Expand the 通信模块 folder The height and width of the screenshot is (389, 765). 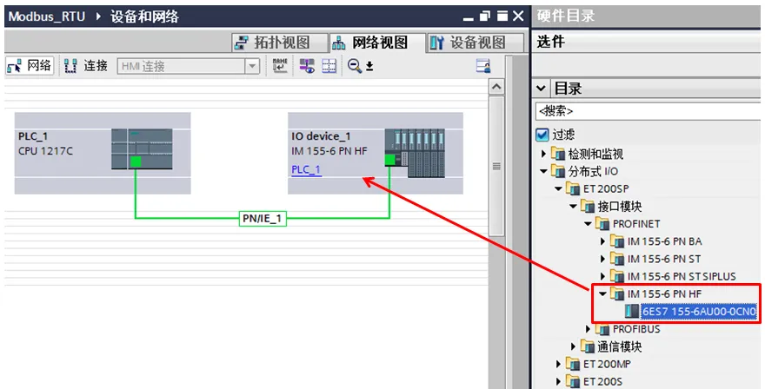tap(573, 346)
